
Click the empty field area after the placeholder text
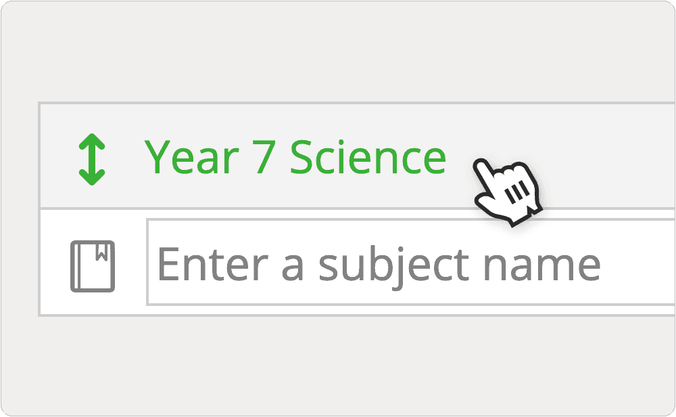point(638,262)
